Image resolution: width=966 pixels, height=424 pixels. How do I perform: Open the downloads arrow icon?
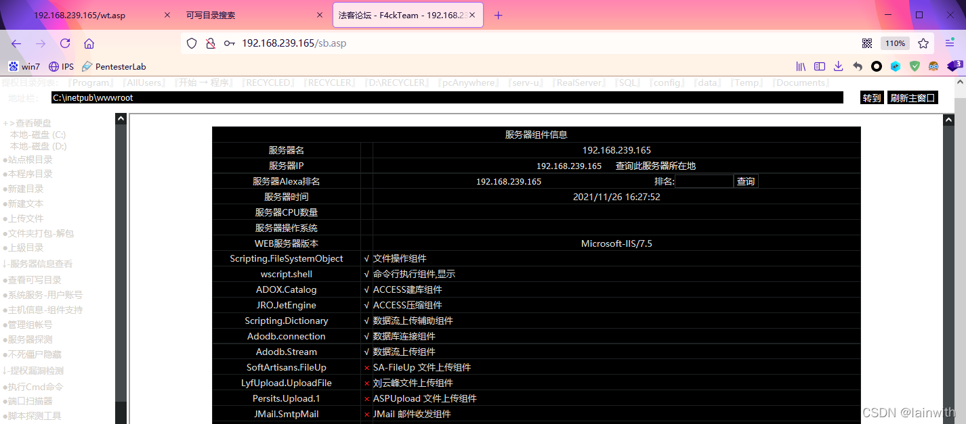click(x=839, y=66)
